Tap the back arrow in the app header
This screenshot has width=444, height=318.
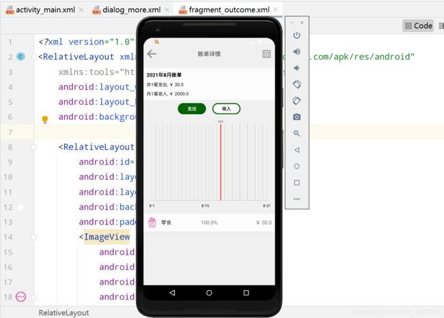pyautogui.click(x=152, y=54)
